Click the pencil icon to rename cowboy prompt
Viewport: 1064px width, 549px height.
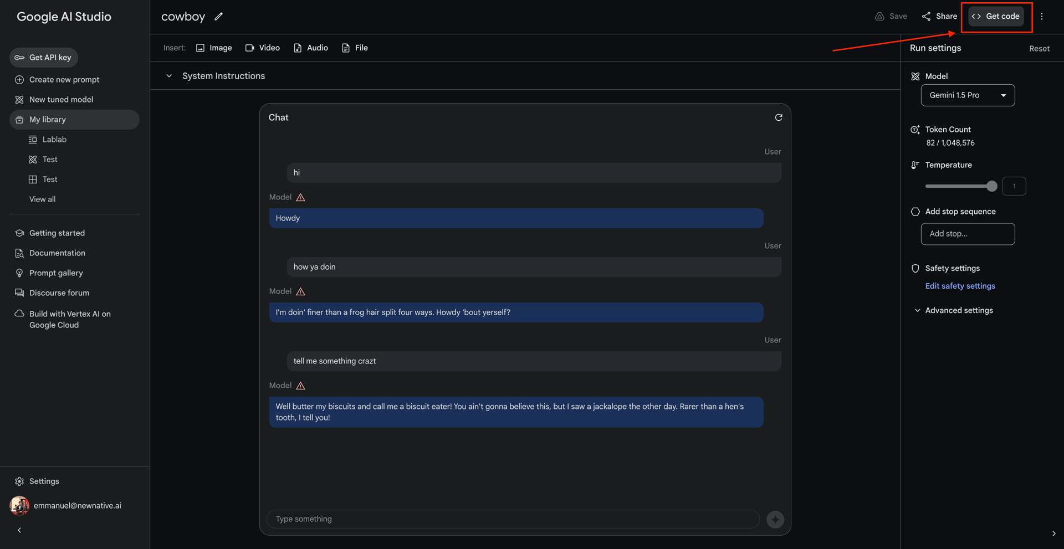point(219,17)
